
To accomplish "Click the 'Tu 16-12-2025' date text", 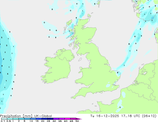I will pos(105,116).
